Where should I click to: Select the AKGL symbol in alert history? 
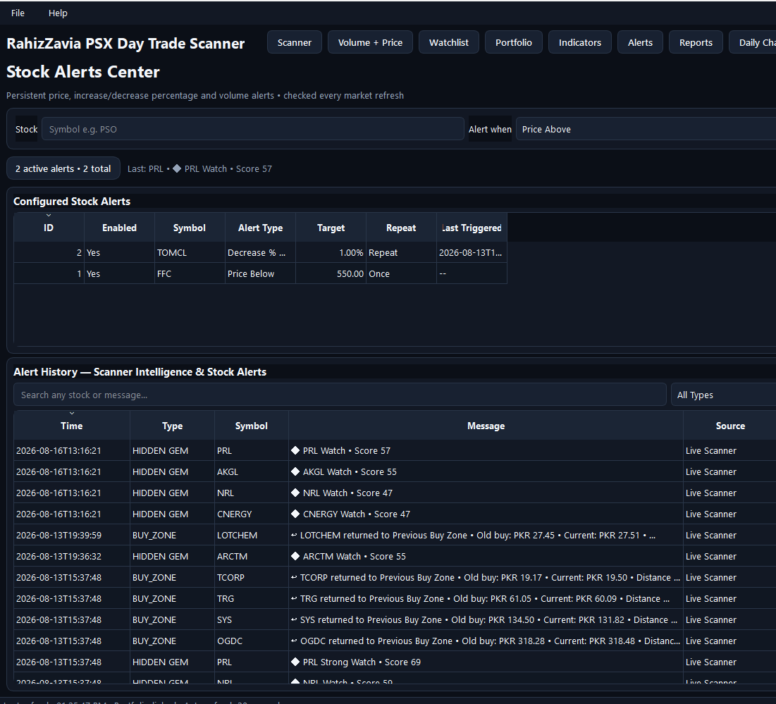[x=252, y=472]
